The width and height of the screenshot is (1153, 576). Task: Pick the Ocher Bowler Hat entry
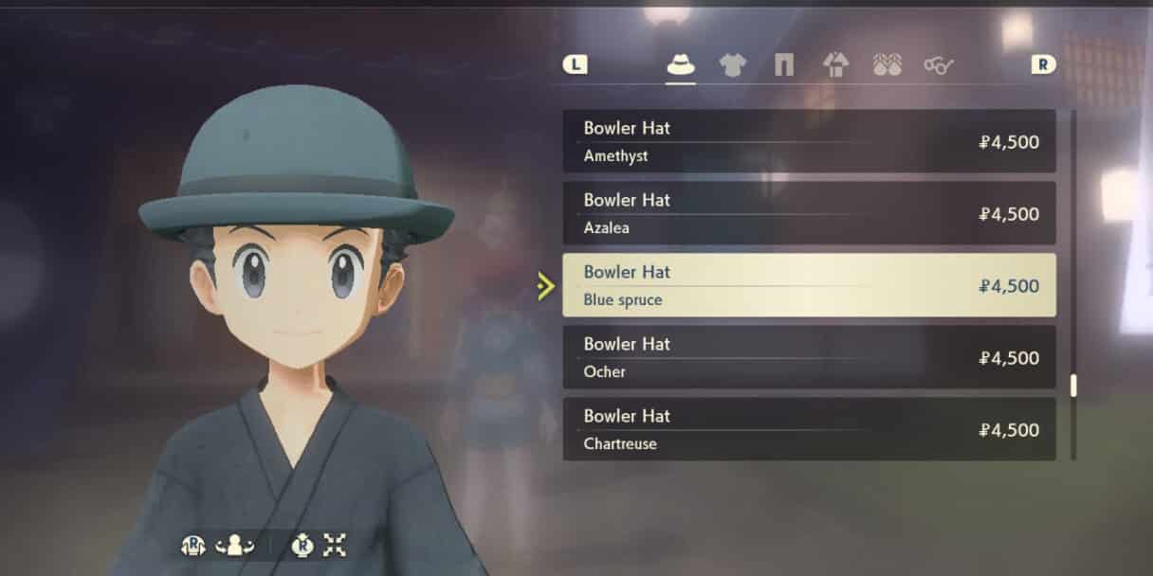point(809,357)
